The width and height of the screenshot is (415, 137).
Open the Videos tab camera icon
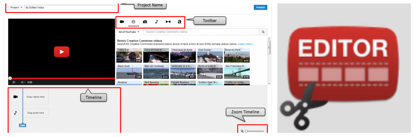(122, 22)
